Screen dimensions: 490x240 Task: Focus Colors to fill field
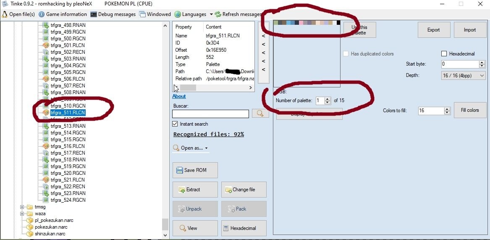tap(431, 111)
